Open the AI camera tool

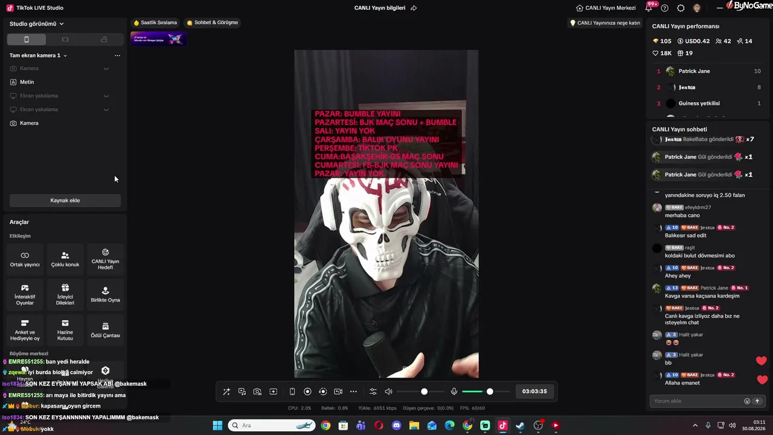click(x=257, y=391)
